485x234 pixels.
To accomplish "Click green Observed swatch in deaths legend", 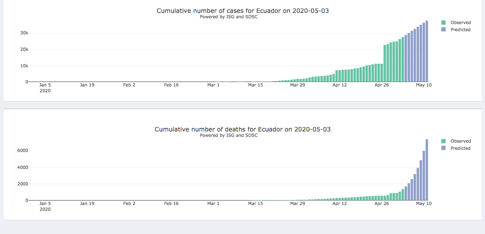I will pyautogui.click(x=444, y=141).
